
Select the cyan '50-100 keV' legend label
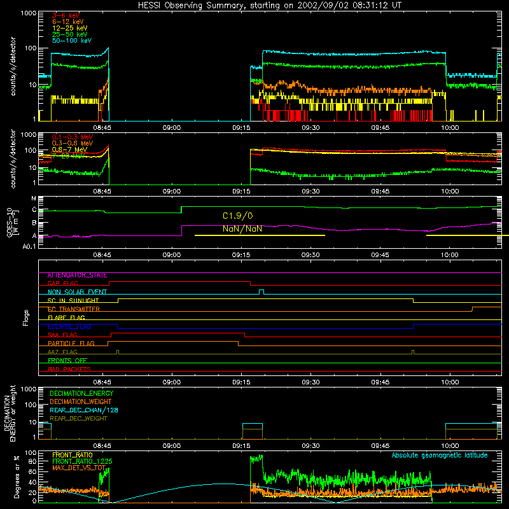(72, 41)
